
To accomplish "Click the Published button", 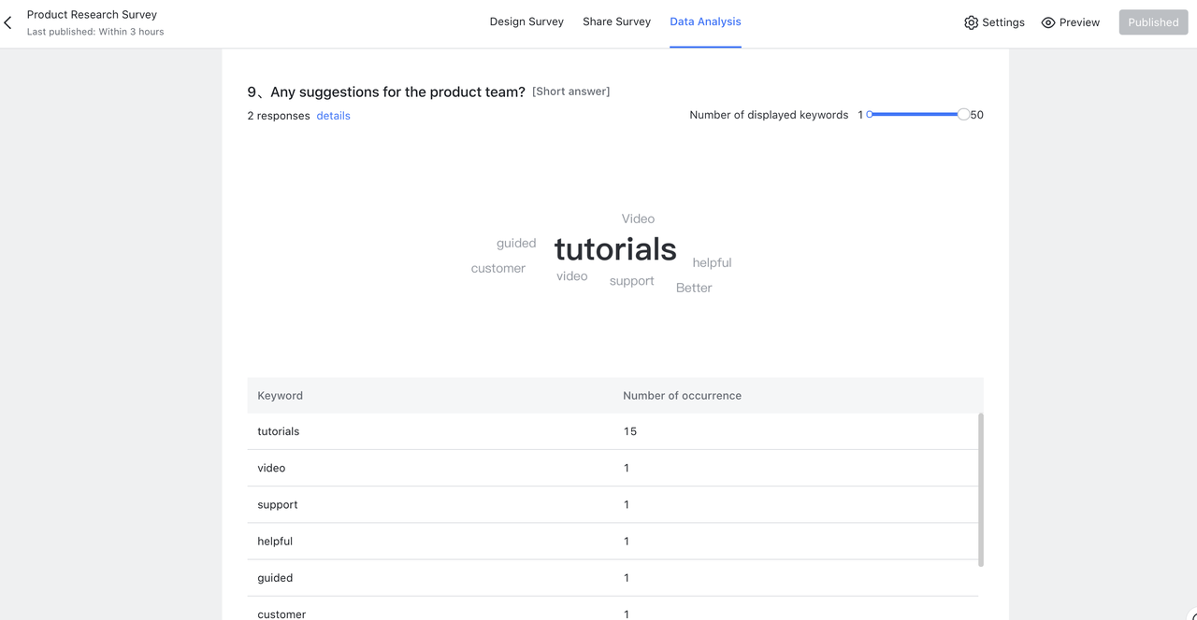I will 1153,22.
